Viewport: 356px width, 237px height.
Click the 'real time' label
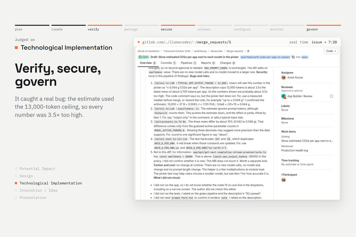click(299, 42)
